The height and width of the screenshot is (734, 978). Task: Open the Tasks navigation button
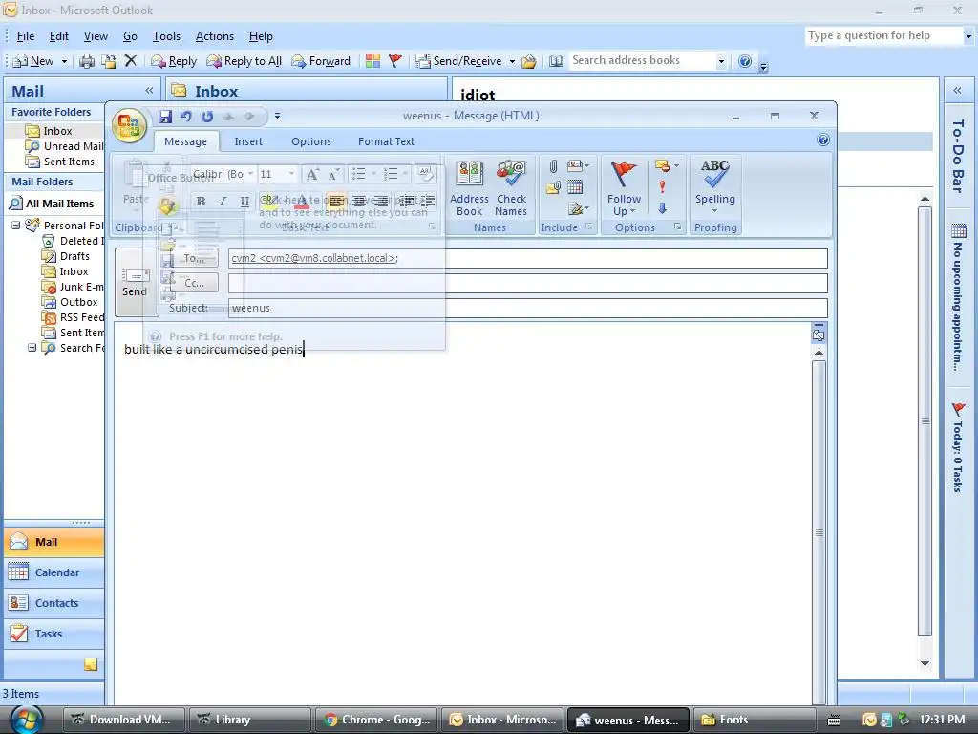coord(54,634)
